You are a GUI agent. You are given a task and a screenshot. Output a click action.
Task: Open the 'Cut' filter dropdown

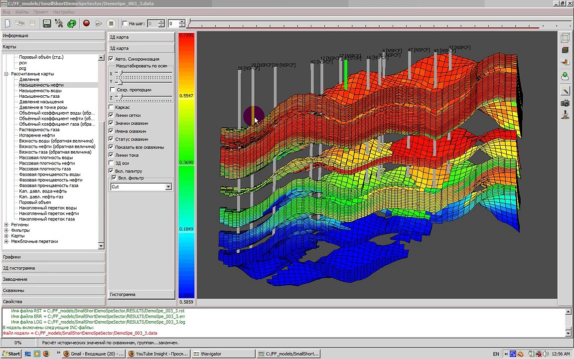coord(168,186)
